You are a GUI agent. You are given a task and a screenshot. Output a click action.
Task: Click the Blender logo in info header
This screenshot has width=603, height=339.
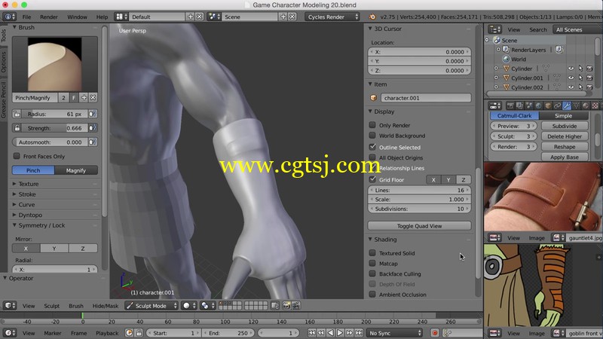372,17
